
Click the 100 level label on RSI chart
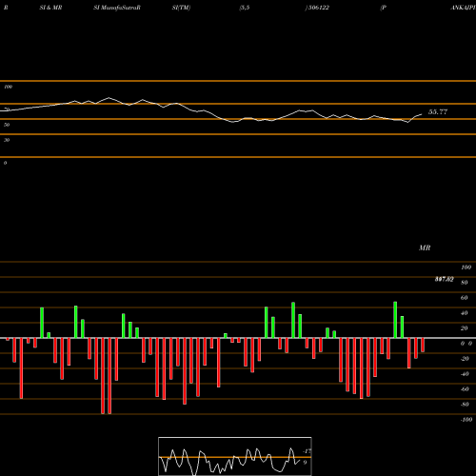click(x=8, y=87)
